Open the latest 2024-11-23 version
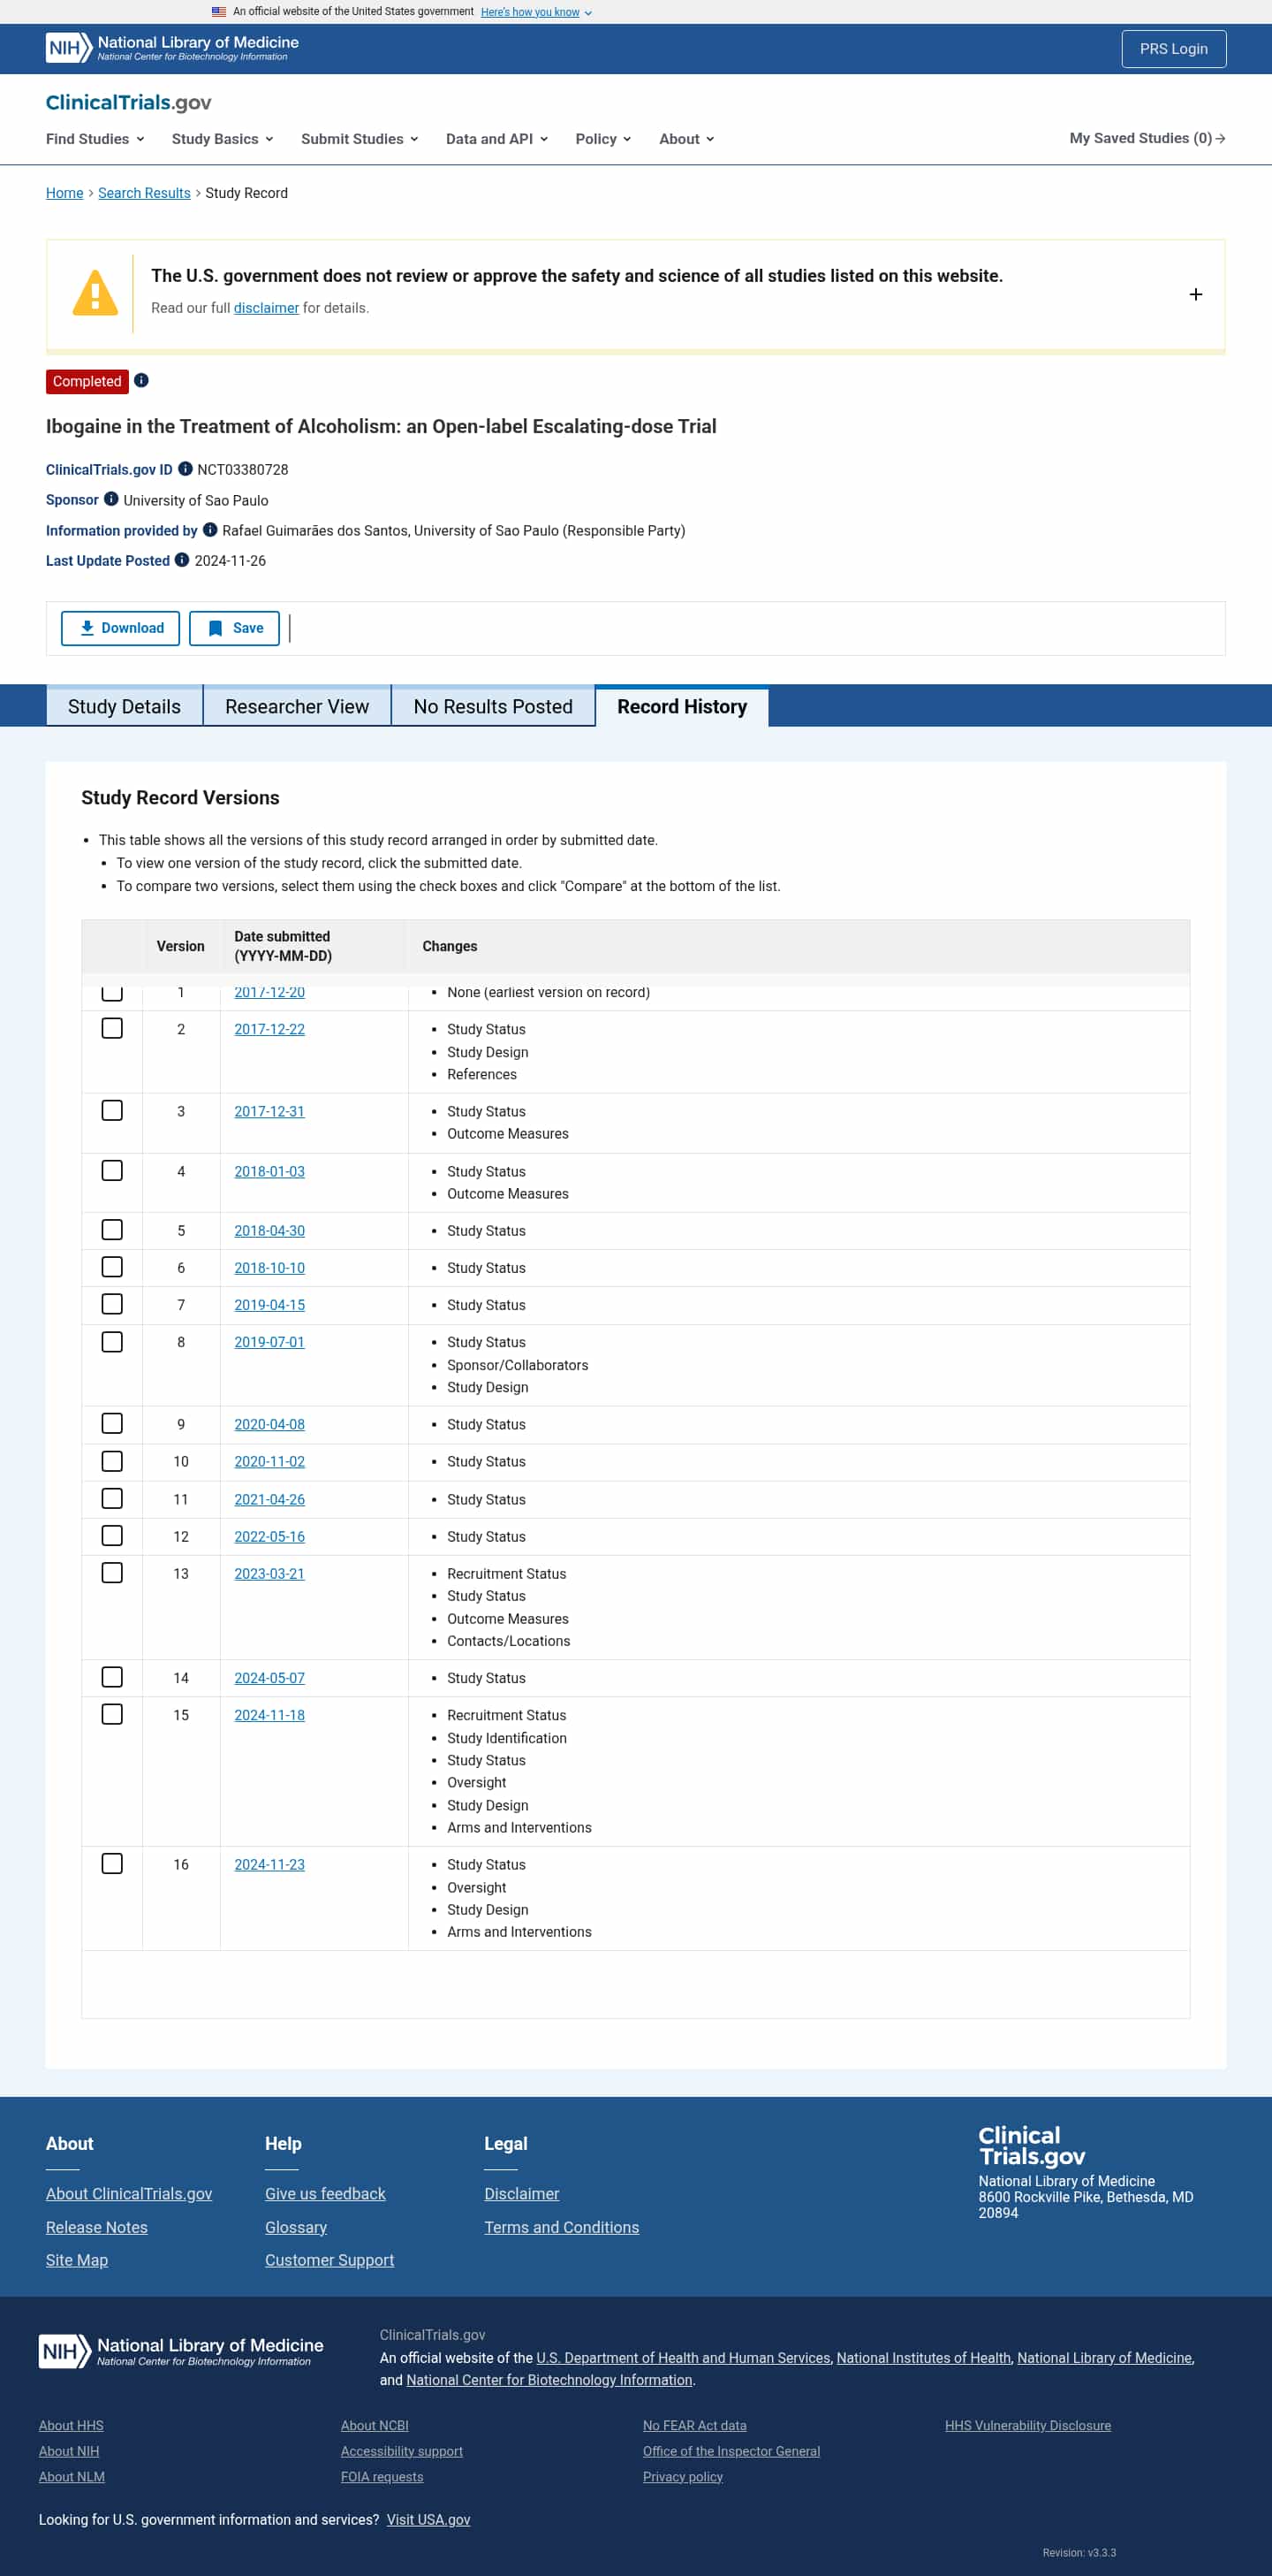 pos(269,1864)
